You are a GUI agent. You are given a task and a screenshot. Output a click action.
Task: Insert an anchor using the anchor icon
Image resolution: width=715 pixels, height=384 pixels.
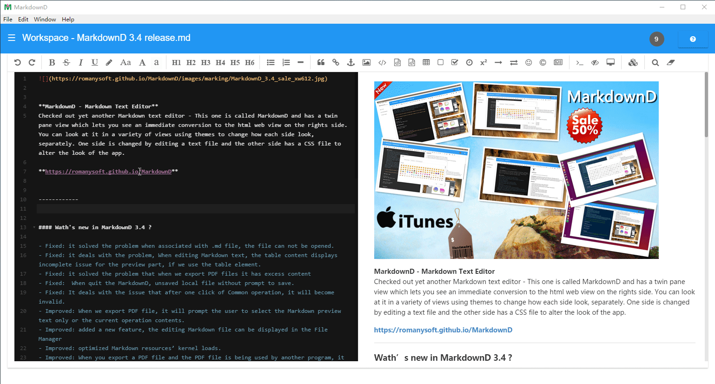pyautogui.click(x=351, y=62)
